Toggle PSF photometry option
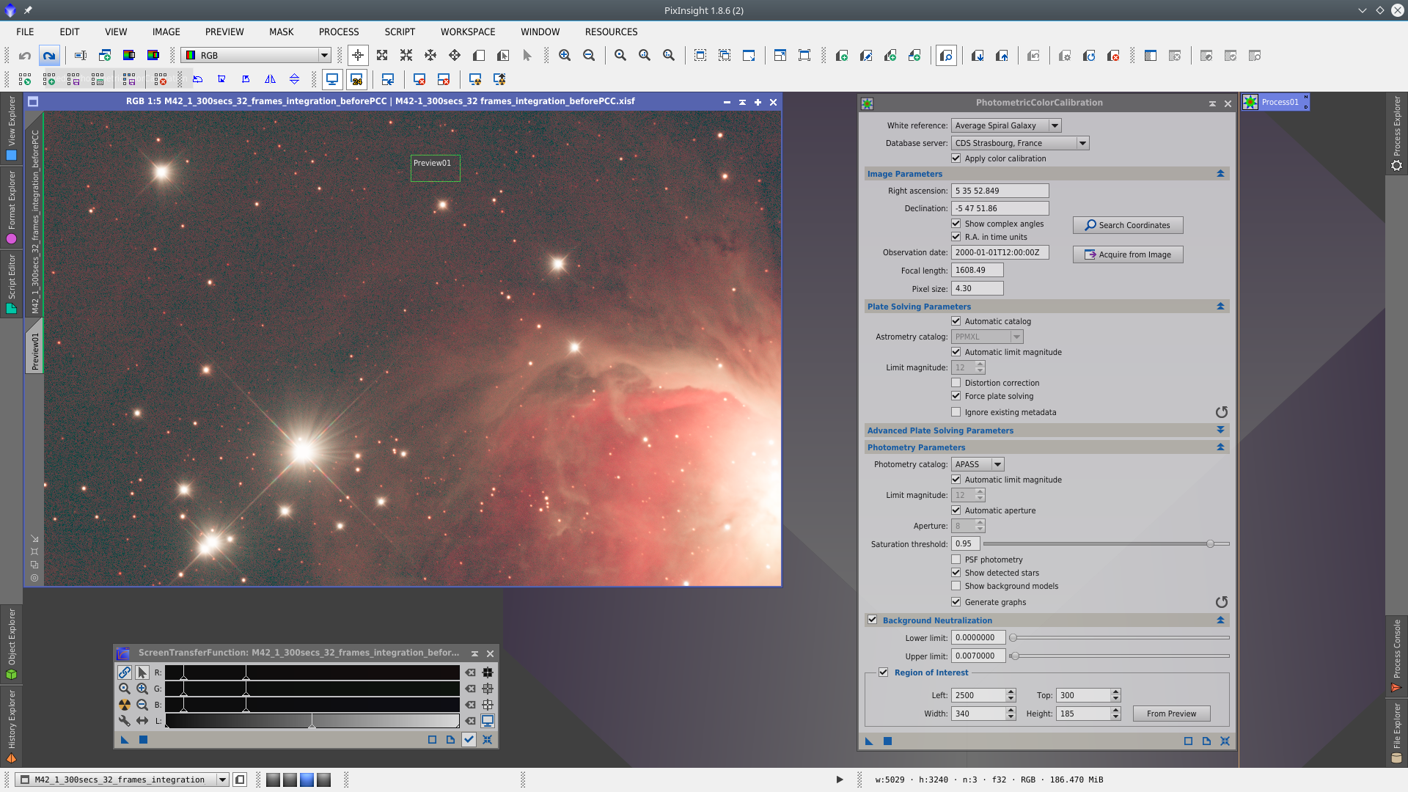The width and height of the screenshot is (1408, 792). coord(956,560)
